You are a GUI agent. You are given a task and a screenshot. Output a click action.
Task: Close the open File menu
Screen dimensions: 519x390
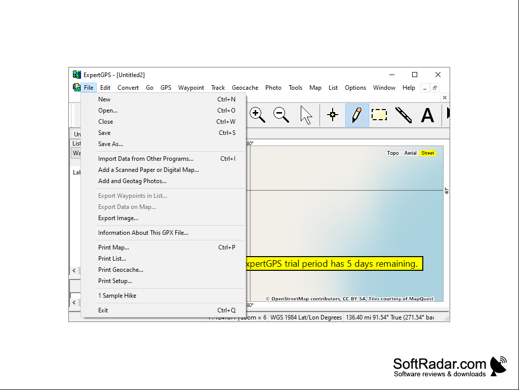89,88
